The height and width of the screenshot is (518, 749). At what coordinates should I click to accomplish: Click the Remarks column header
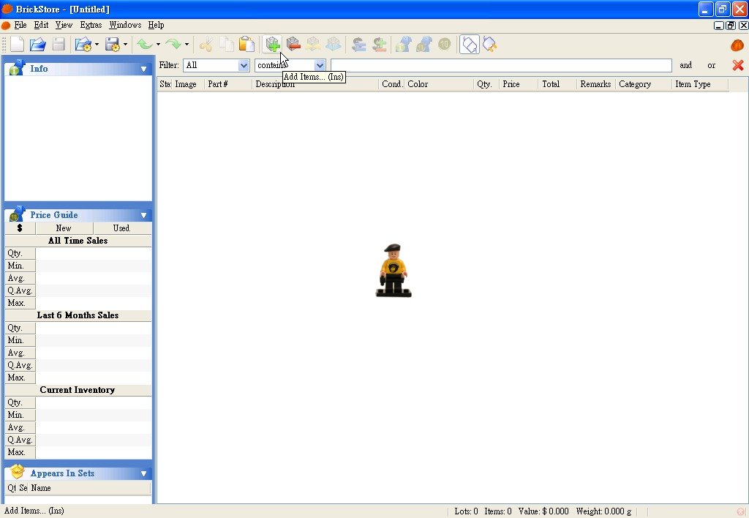595,84
